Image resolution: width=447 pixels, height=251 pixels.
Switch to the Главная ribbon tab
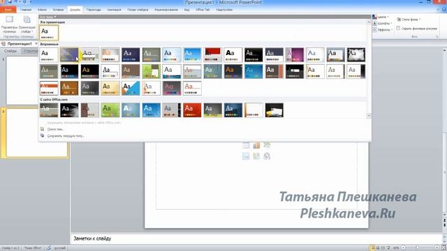(x=26, y=10)
